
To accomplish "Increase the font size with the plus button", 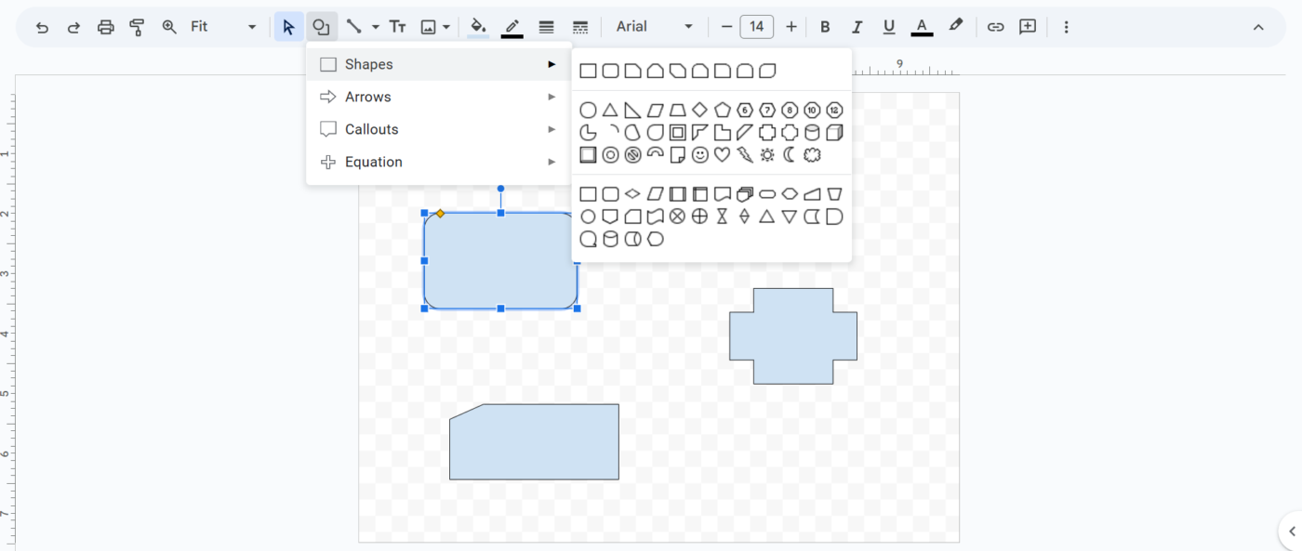I will [790, 27].
